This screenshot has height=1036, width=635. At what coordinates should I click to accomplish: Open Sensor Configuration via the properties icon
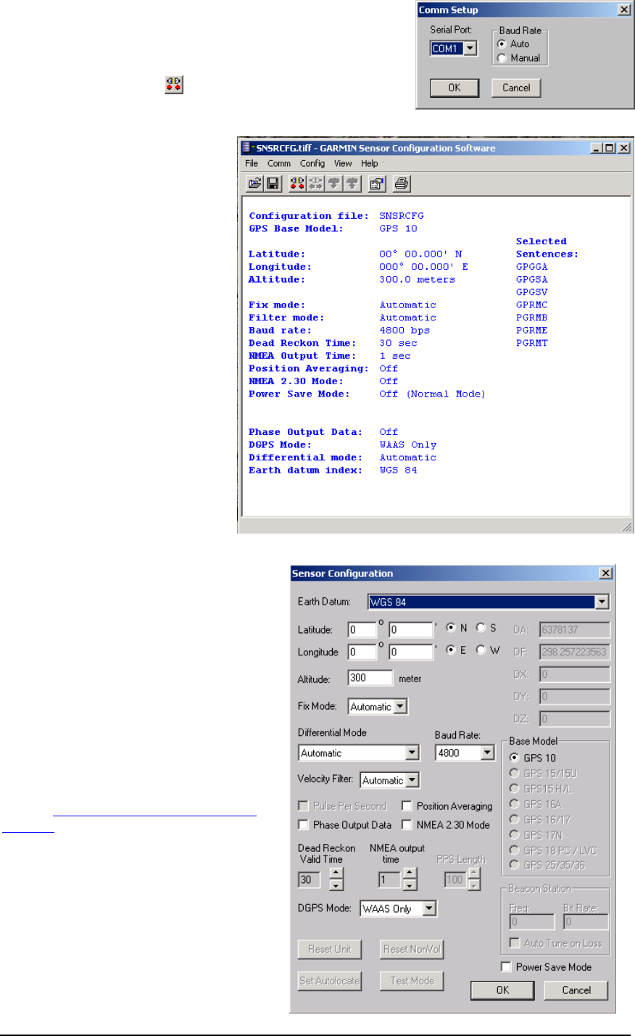pos(377,184)
